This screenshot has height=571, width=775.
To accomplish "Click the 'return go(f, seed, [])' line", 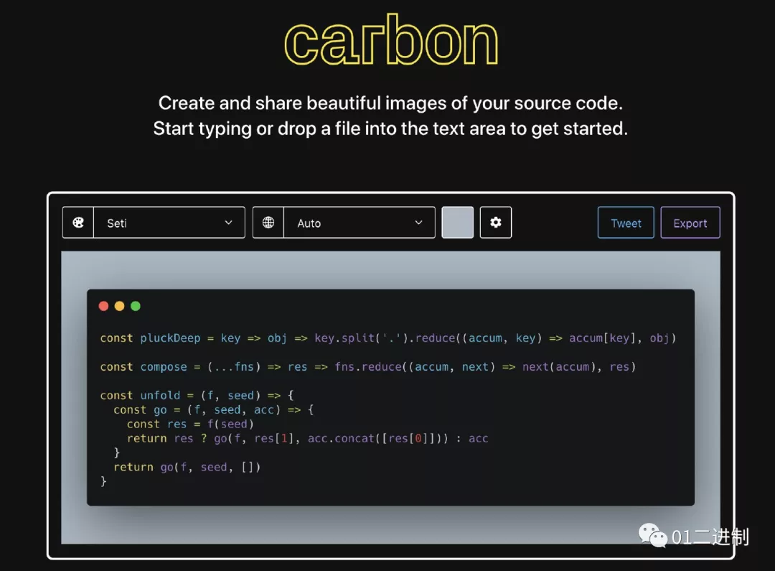I will tap(187, 467).
